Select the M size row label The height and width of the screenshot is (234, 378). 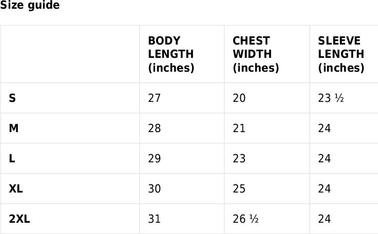click(x=14, y=128)
